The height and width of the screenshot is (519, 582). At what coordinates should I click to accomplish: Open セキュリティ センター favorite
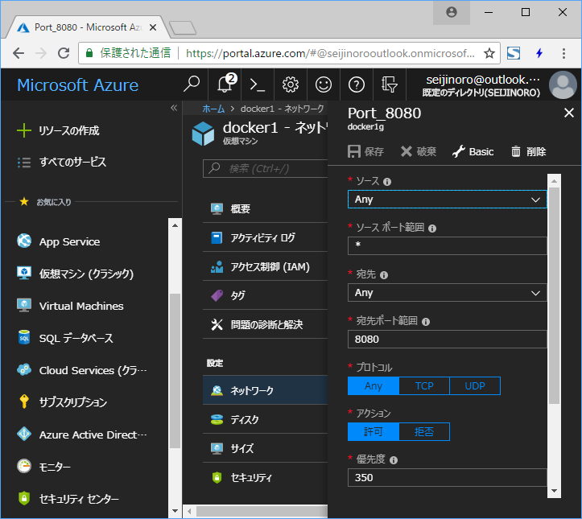coord(68,499)
